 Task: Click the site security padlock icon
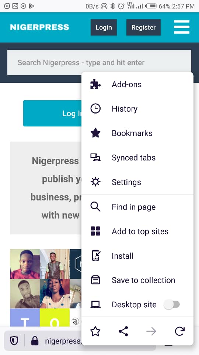point(35,341)
